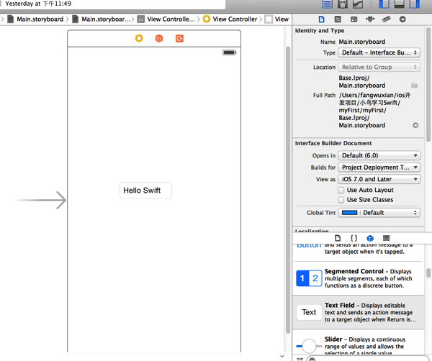Show the Object library cube icon
The height and width of the screenshot is (361, 432).
[370, 238]
